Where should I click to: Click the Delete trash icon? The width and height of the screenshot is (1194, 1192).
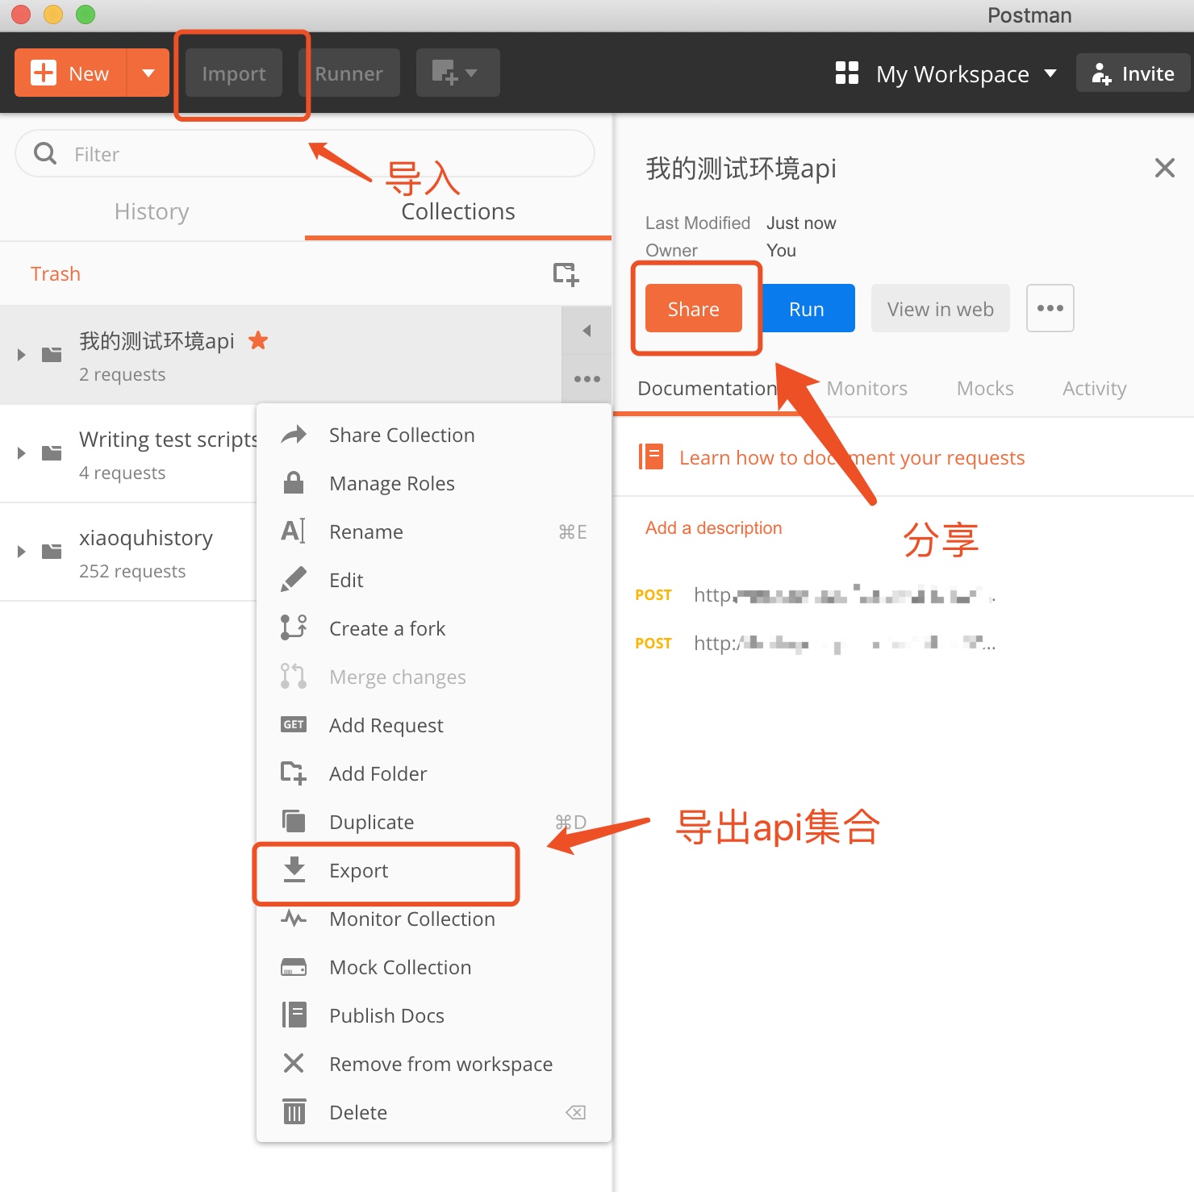(x=294, y=1111)
